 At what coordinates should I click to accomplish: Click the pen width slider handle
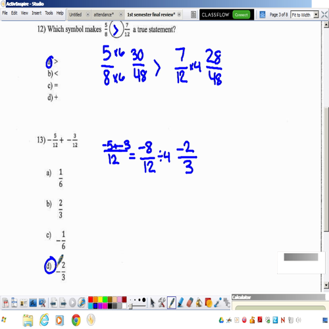tap(130, 307)
